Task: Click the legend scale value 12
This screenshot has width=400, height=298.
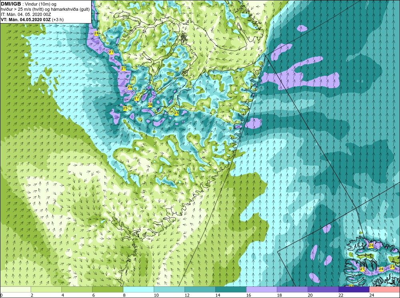Action: point(187,295)
